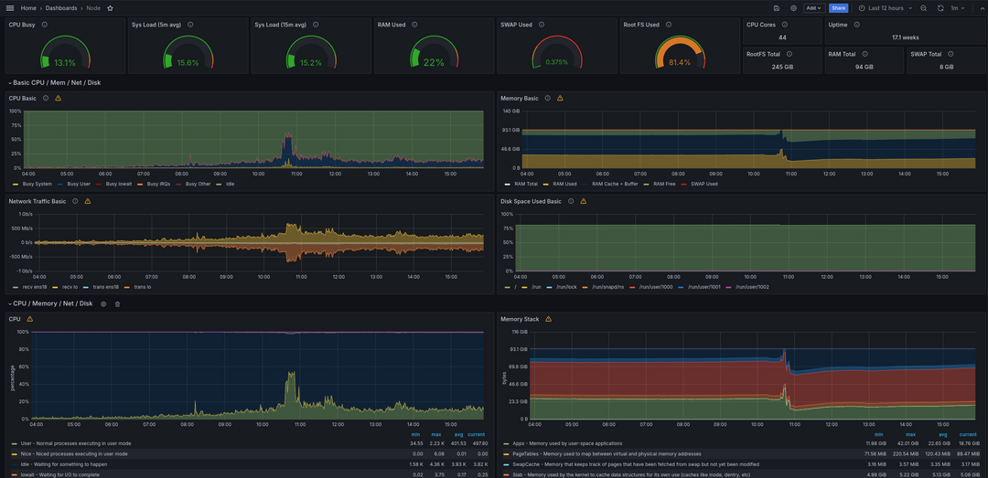Toggle RAM Used series in Memory Basic legend

[564, 184]
